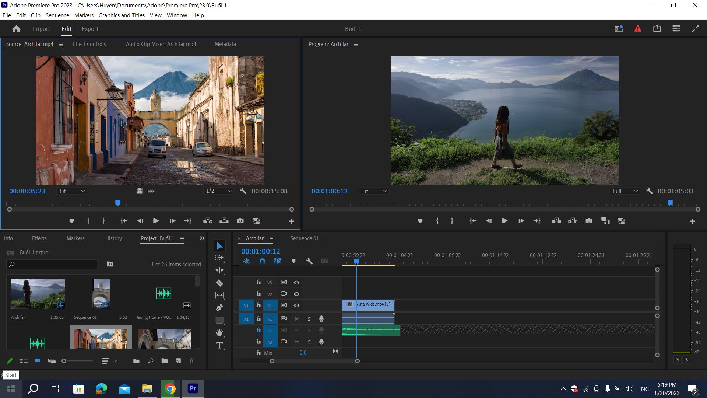Click Export Frame camera in Program monitor
This screenshot has width=707, height=398.
[x=589, y=221]
